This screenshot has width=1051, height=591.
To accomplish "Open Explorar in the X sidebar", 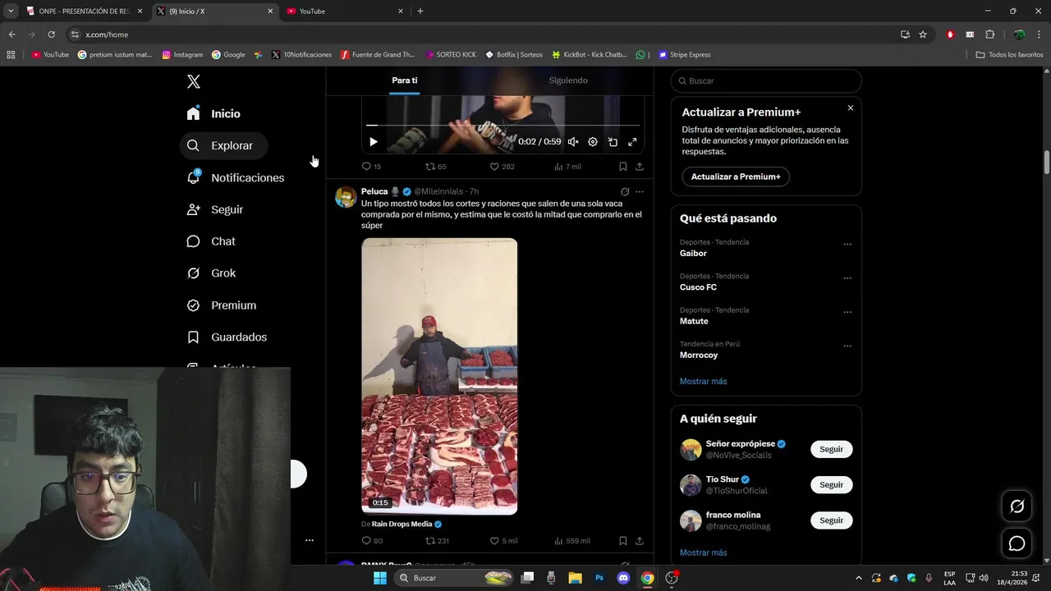I will (223, 145).
